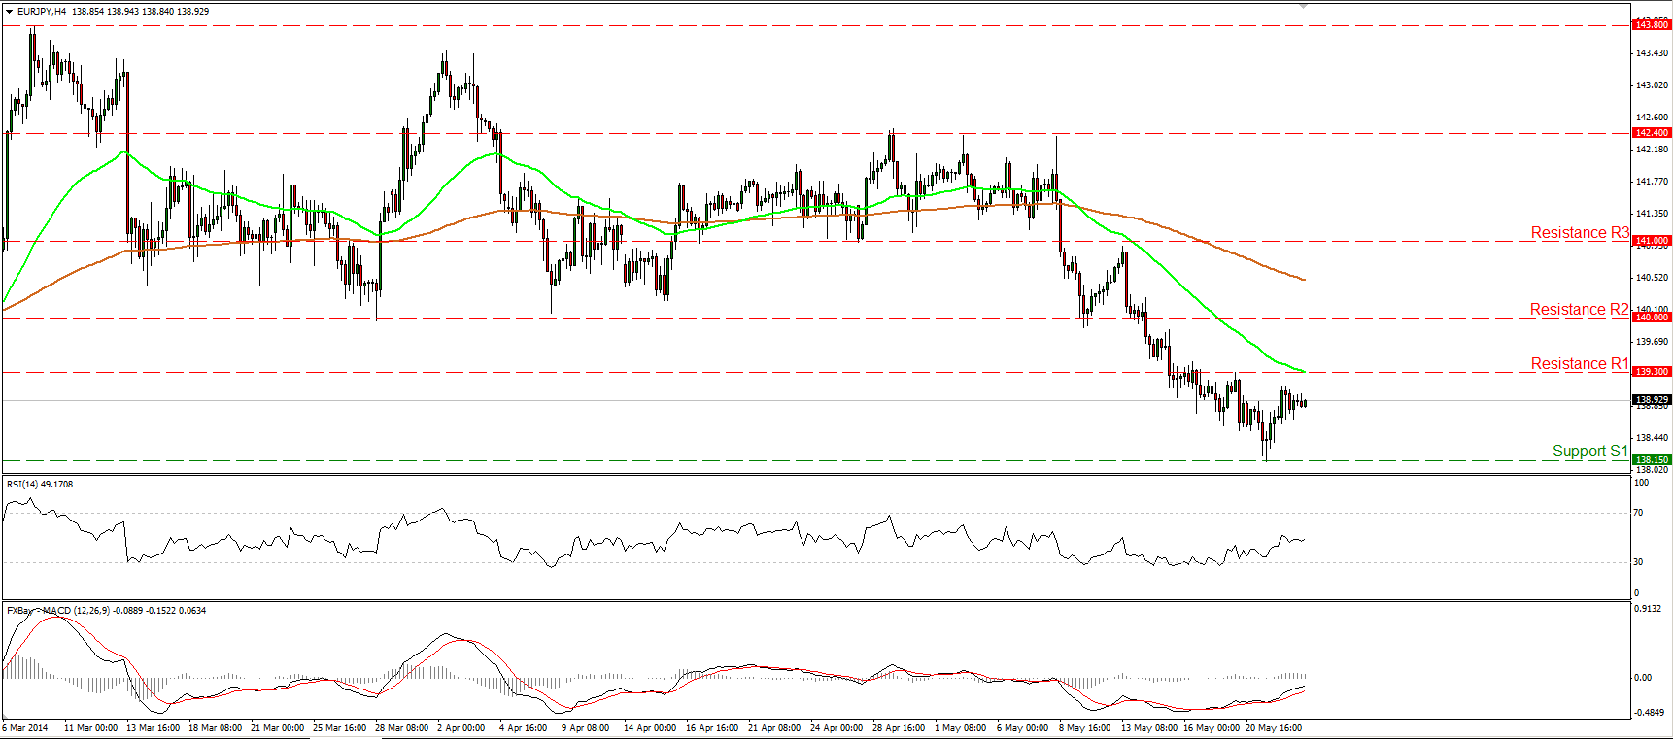Click the 141.770 price scale value
This screenshot has width=1673, height=739.
[x=1652, y=182]
